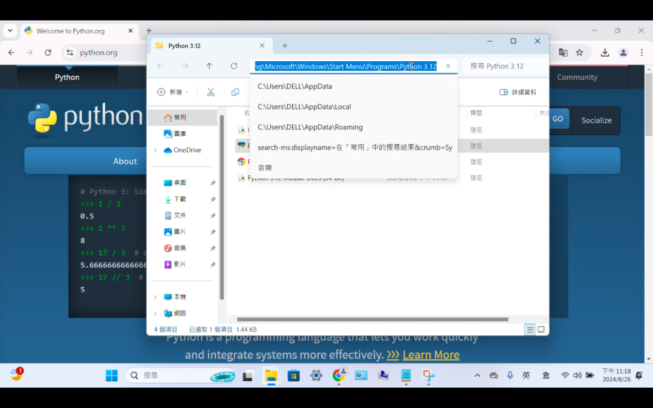The image size is (653, 408).
Task: Select the Python 3.12 Module Docs file row
Action: tap(392, 178)
